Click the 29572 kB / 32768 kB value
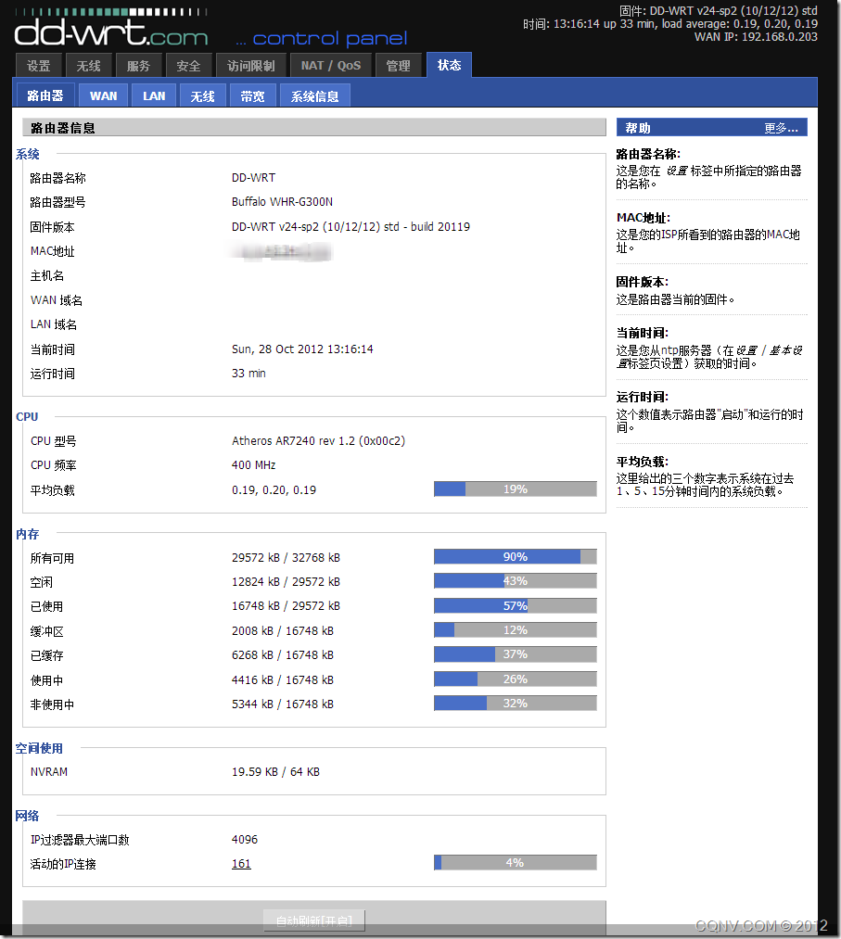 [286, 557]
